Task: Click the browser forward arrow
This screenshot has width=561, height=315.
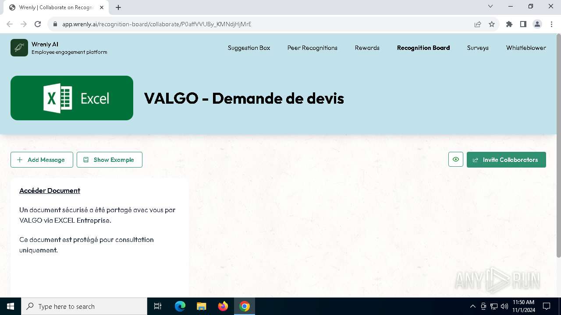Action: point(24,24)
